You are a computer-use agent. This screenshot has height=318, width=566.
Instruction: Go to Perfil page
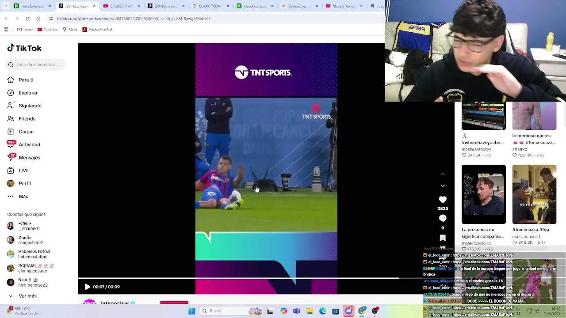tap(19, 183)
